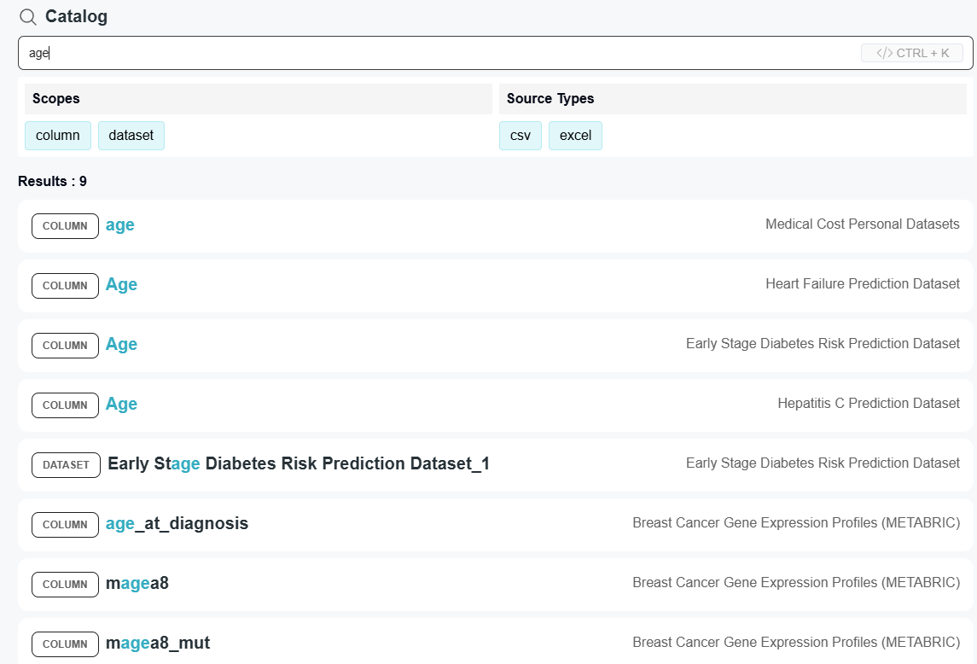Open Age column in Hepatitis C dataset
This screenshot has width=977, height=664.
[121, 405]
